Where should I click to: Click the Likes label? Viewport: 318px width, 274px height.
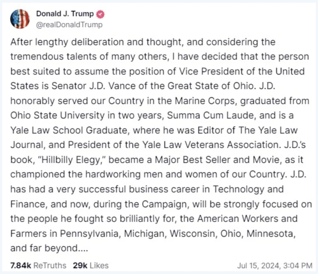click(99, 265)
